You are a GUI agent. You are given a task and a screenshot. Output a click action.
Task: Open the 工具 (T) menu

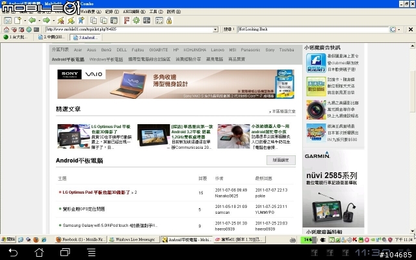pyautogui.click(x=156, y=12)
